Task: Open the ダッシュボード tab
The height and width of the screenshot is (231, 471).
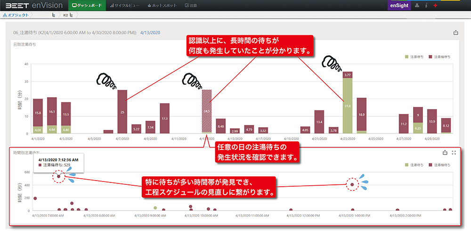Action: (87, 5)
